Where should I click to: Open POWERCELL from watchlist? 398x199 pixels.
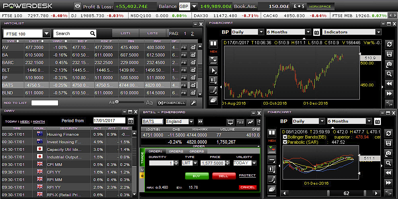(x=171, y=103)
